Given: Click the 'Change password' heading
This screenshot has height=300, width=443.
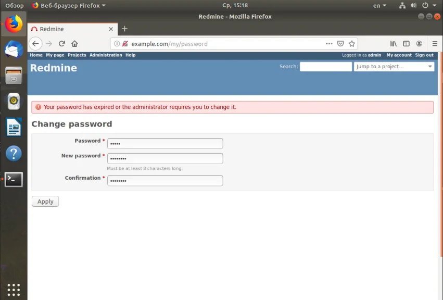Looking at the screenshot, I should (x=72, y=124).
